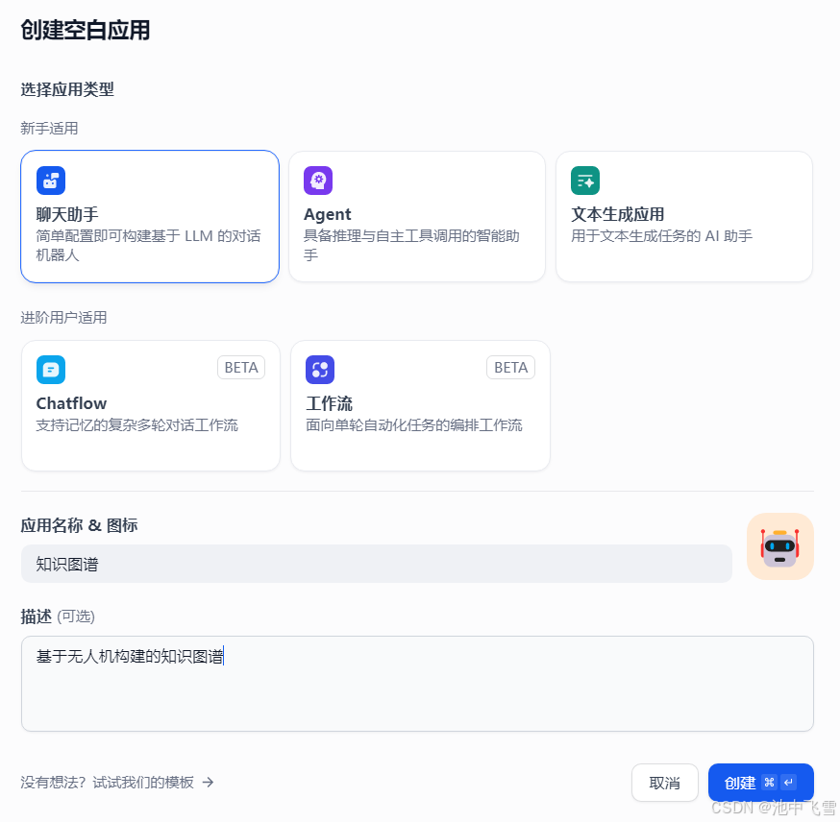Select the 聊天助手 app type card

tap(150, 216)
